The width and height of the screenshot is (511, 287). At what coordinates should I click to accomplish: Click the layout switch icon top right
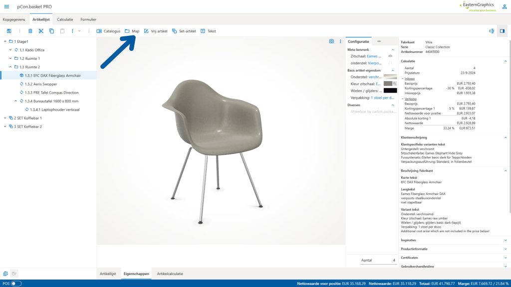pyautogui.click(x=492, y=31)
